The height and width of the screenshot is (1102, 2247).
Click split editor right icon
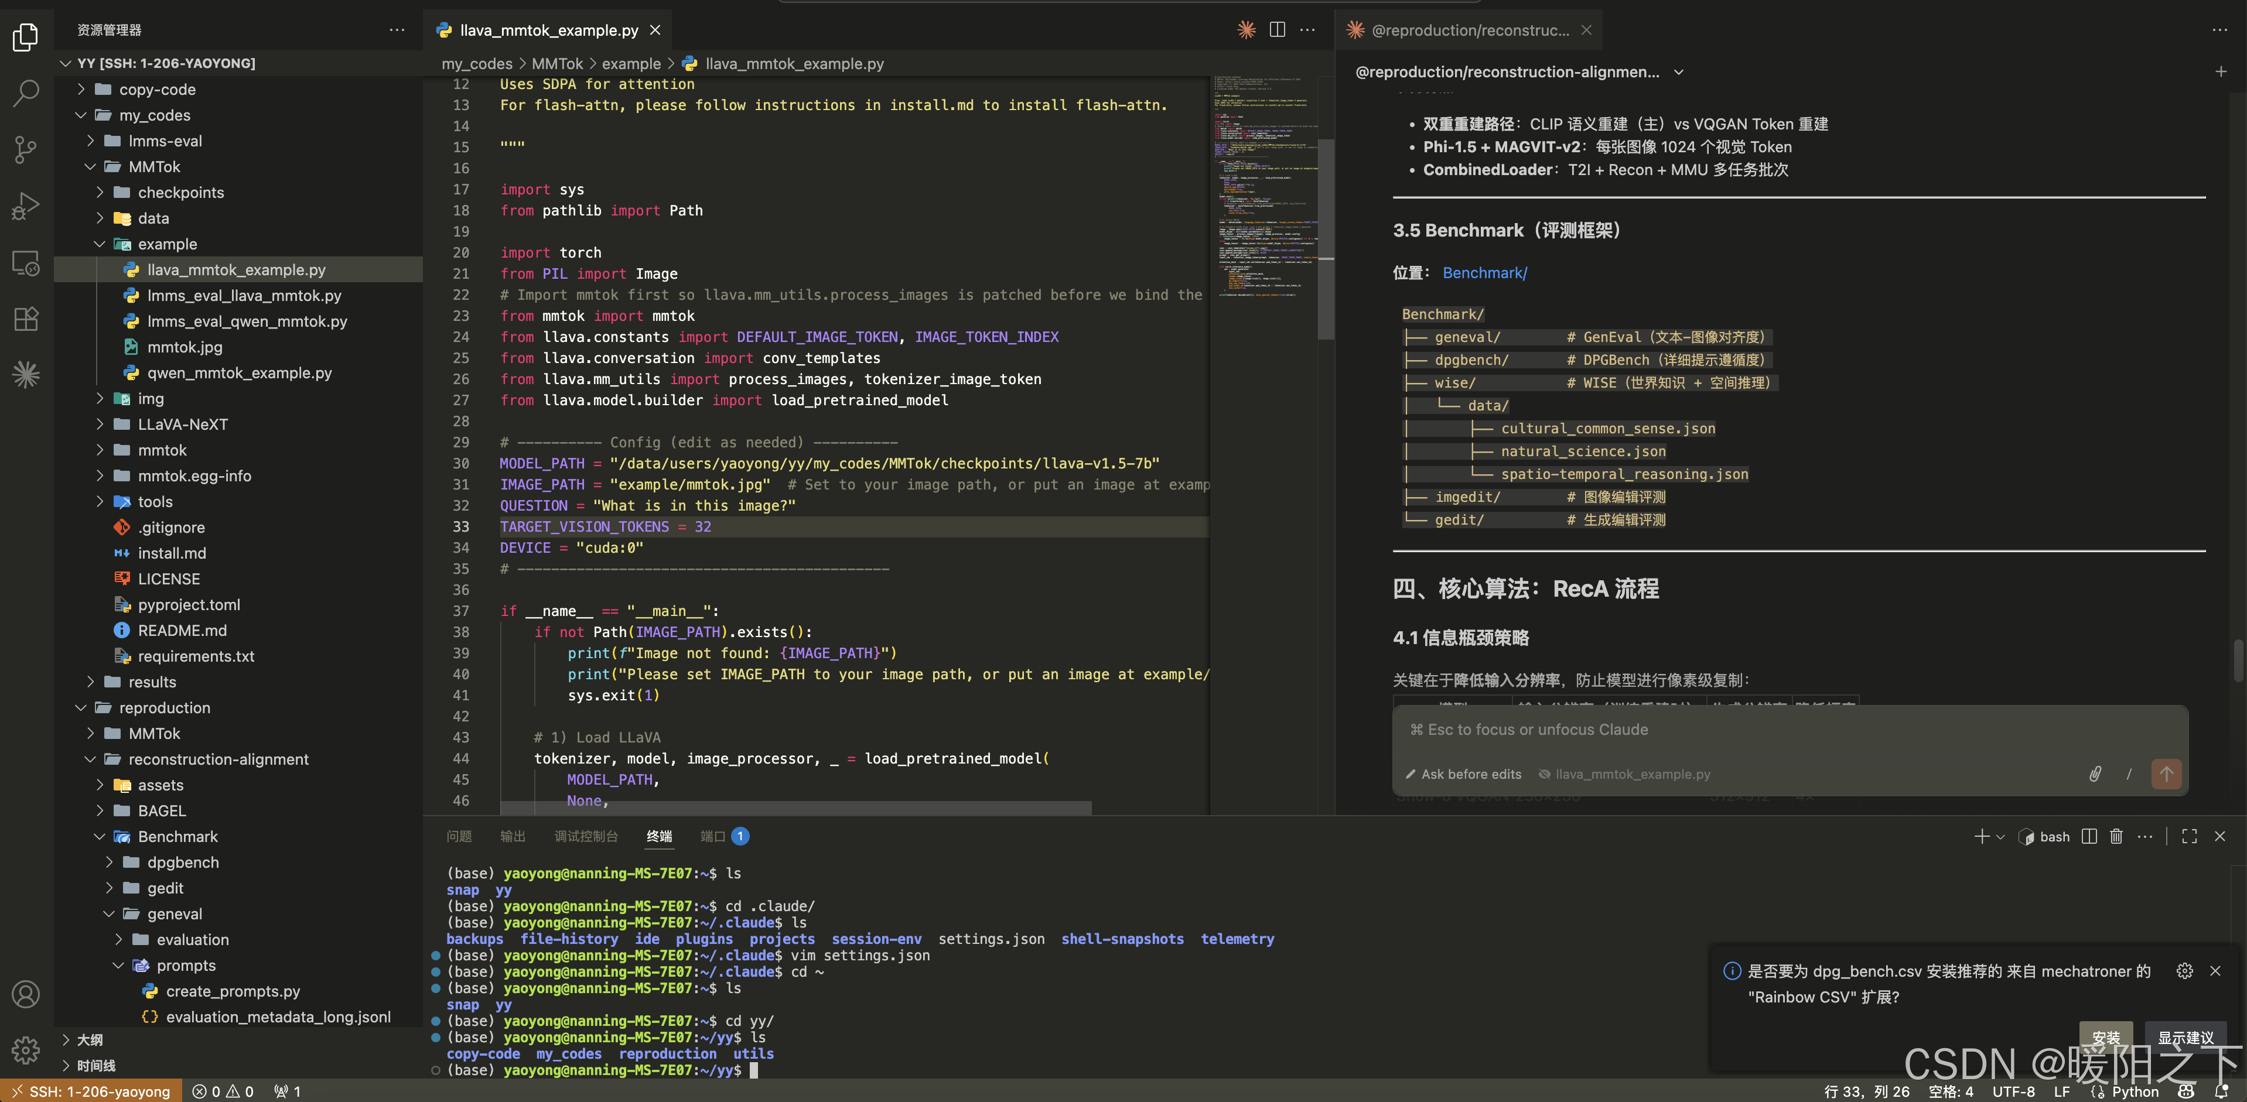coord(1277,30)
